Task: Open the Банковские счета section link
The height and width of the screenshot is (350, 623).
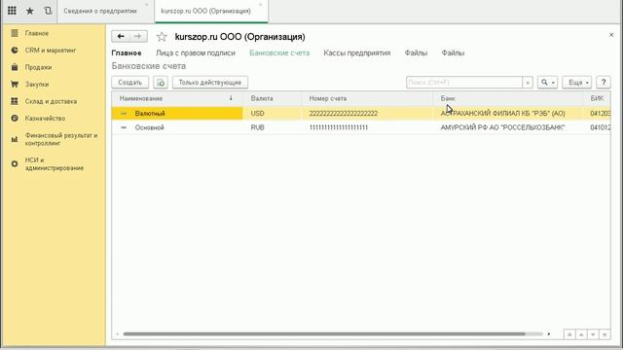Action: point(279,52)
